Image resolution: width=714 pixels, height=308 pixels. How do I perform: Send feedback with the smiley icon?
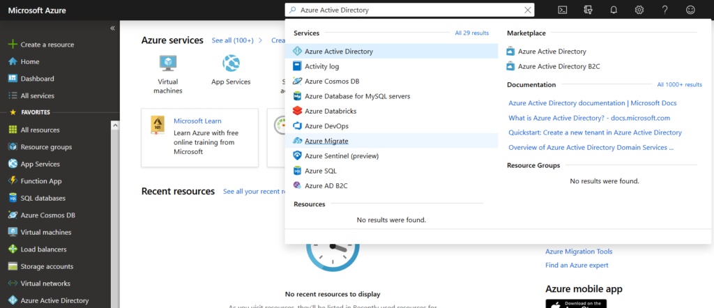click(x=691, y=10)
